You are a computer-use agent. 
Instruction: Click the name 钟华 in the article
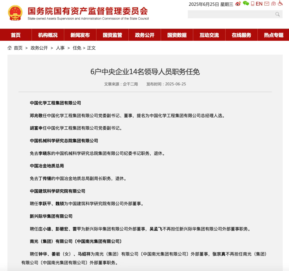tap(43, 254)
